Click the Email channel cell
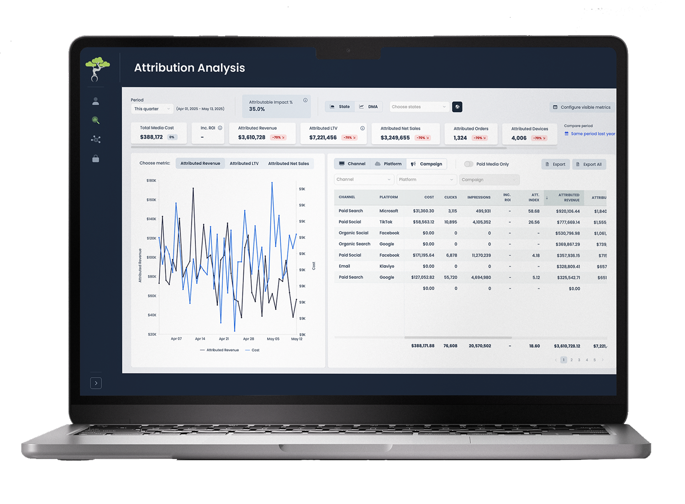Viewport: 685px width, 504px height. (x=344, y=266)
